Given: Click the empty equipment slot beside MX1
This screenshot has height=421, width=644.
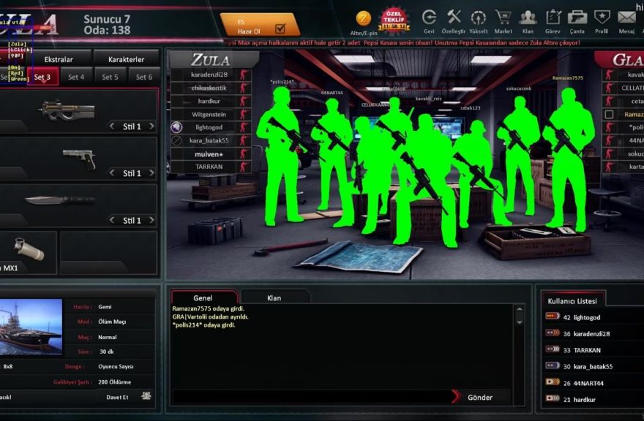Looking at the screenshot, I should (108, 253).
